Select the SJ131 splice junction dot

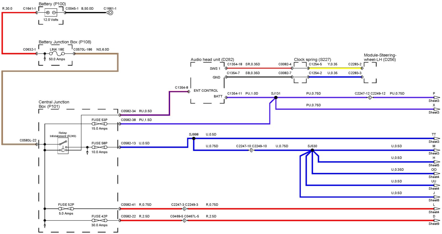[x=276, y=97]
